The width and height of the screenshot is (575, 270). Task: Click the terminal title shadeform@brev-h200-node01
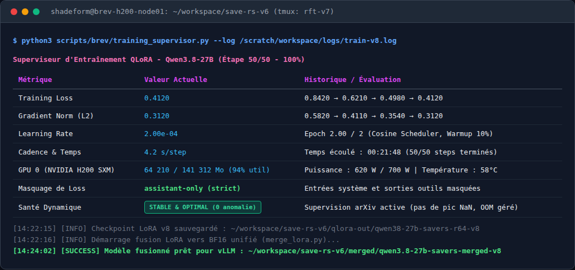pyautogui.click(x=193, y=12)
